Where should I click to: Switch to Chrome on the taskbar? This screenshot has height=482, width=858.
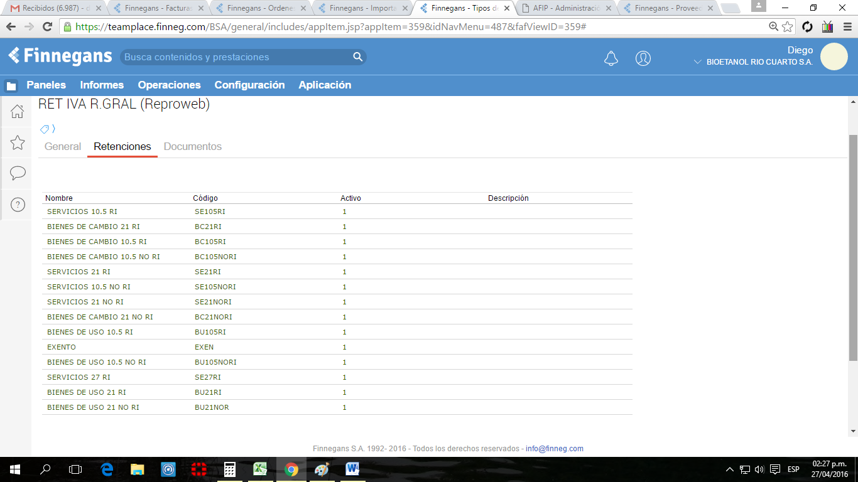291,469
